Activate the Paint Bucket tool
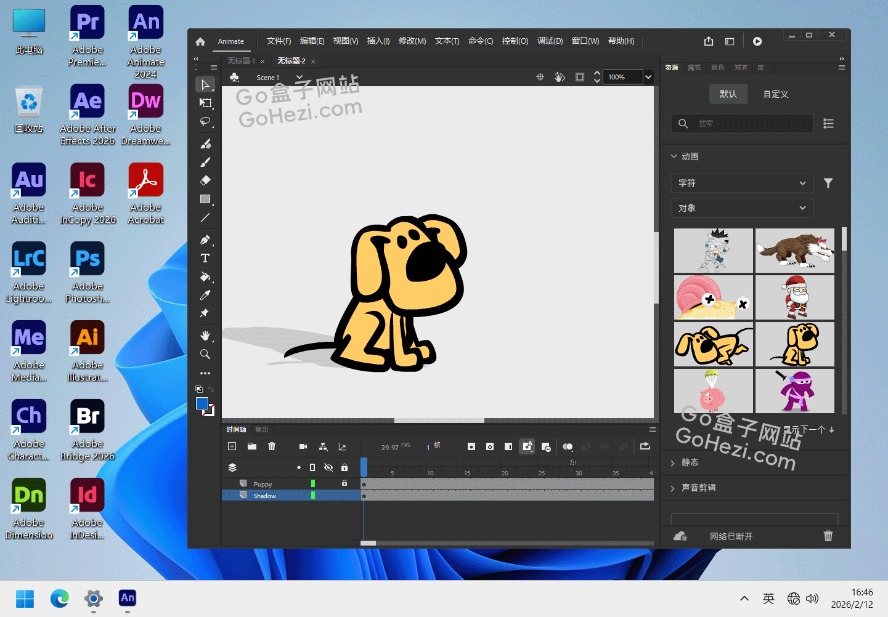Image resolution: width=888 pixels, height=617 pixels. [205, 276]
